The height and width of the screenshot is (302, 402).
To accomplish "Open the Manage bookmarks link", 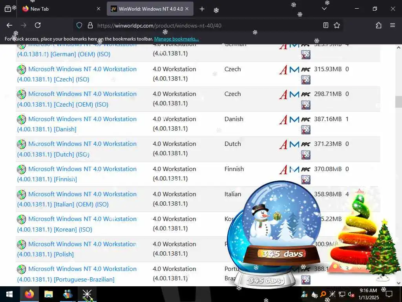I will (176, 39).
